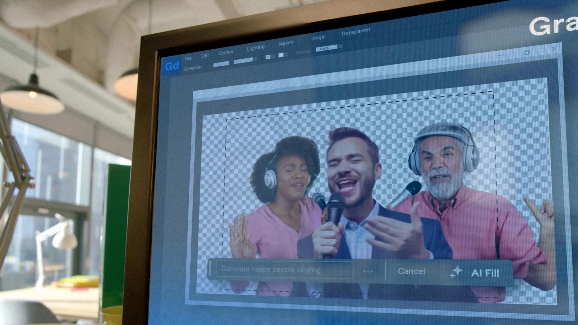Close the document window
Image resolution: width=578 pixels, height=325 pixels.
tap(554, 48)
